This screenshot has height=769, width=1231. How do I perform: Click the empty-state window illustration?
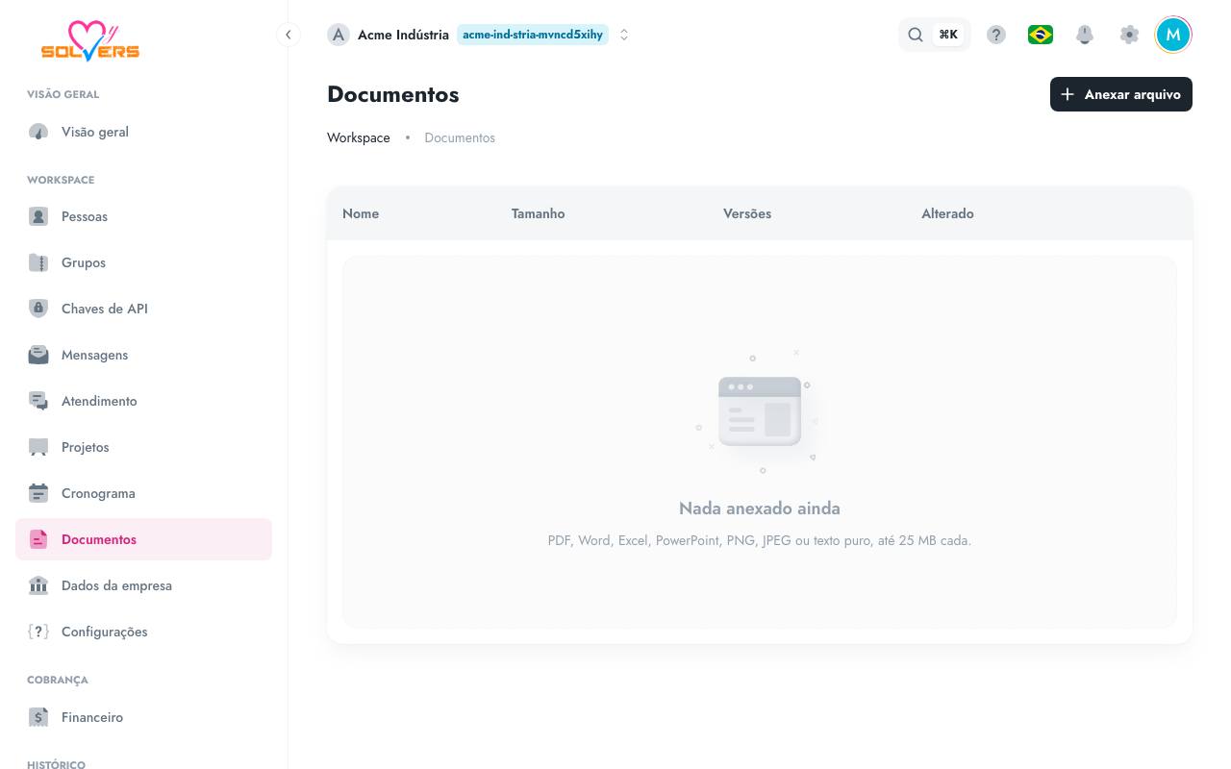coord(760,411)
